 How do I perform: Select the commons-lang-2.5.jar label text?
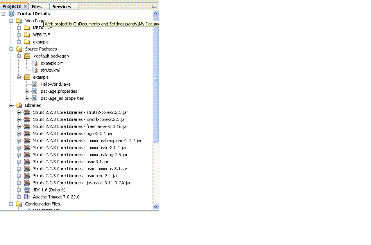80,155
